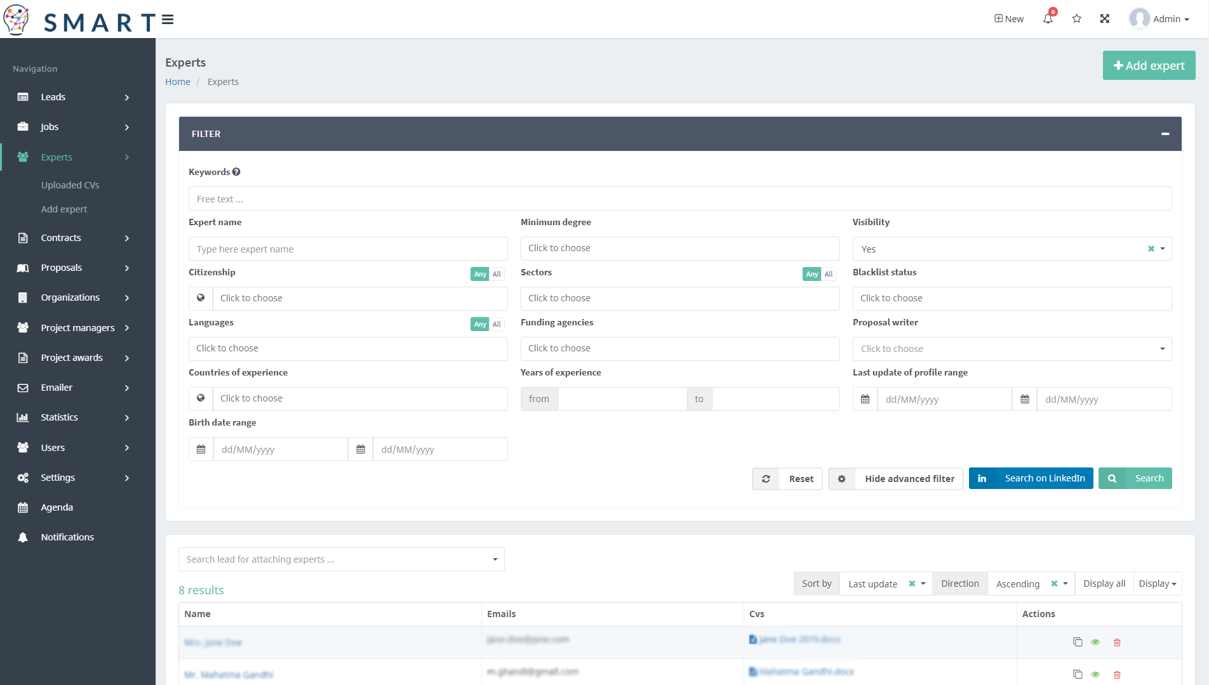This screenshot has width=1209, height=685.
Task: Set Sectors match mode to Any
Action: click(x=812, y=274)
